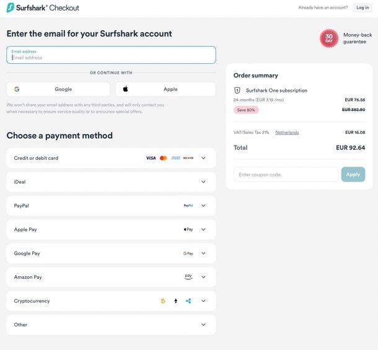Expand the Credit or debit card chevron
The height and width of the screenshot is (350, 378).
coord(203,158)
